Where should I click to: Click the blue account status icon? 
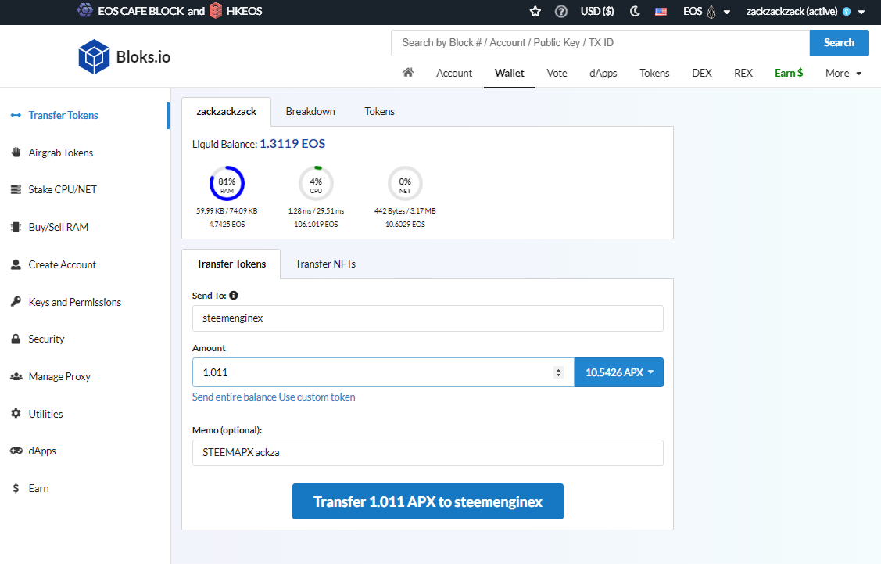point(847,11)
